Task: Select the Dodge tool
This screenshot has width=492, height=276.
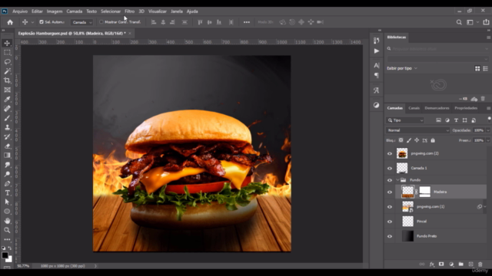Action: coord(7,174)
